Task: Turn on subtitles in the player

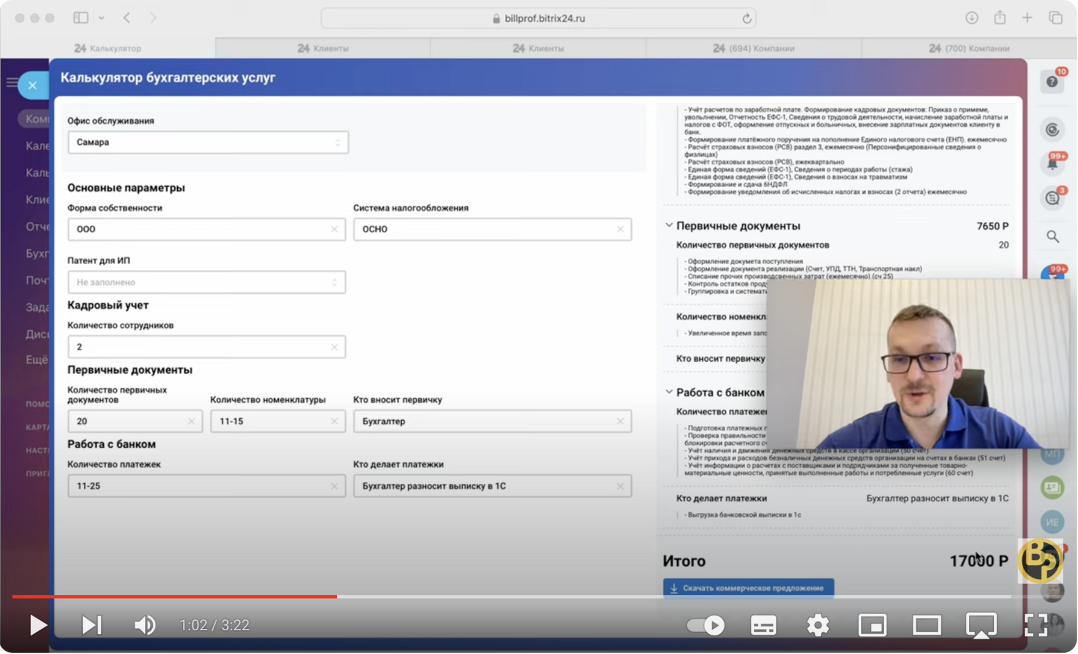Action: click(x=764, y=625)
